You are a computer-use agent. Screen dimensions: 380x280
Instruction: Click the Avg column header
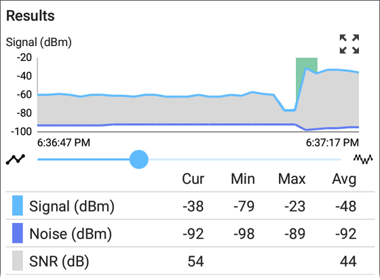click(344, 180)
